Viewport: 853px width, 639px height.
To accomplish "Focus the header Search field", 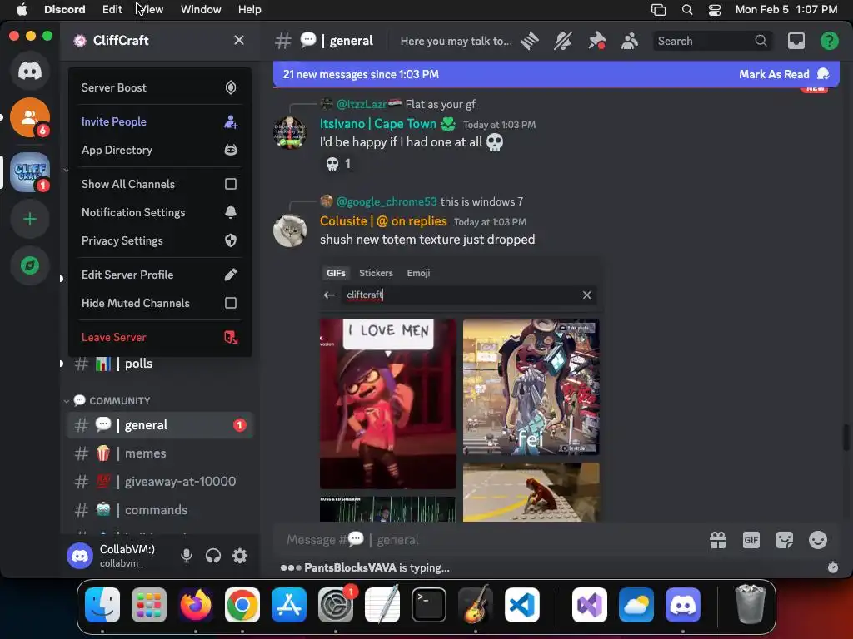I will click(711, 41).
